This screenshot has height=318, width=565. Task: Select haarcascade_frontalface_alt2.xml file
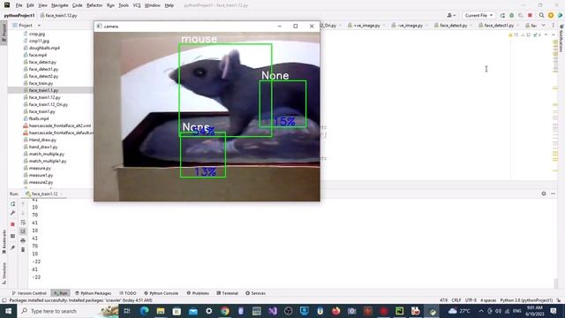coord(56,125)
